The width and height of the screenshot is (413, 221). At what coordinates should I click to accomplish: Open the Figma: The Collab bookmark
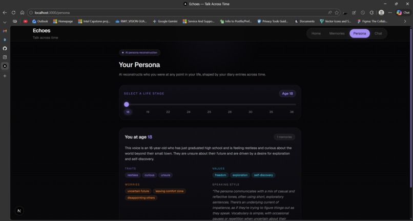click(372, 22)
